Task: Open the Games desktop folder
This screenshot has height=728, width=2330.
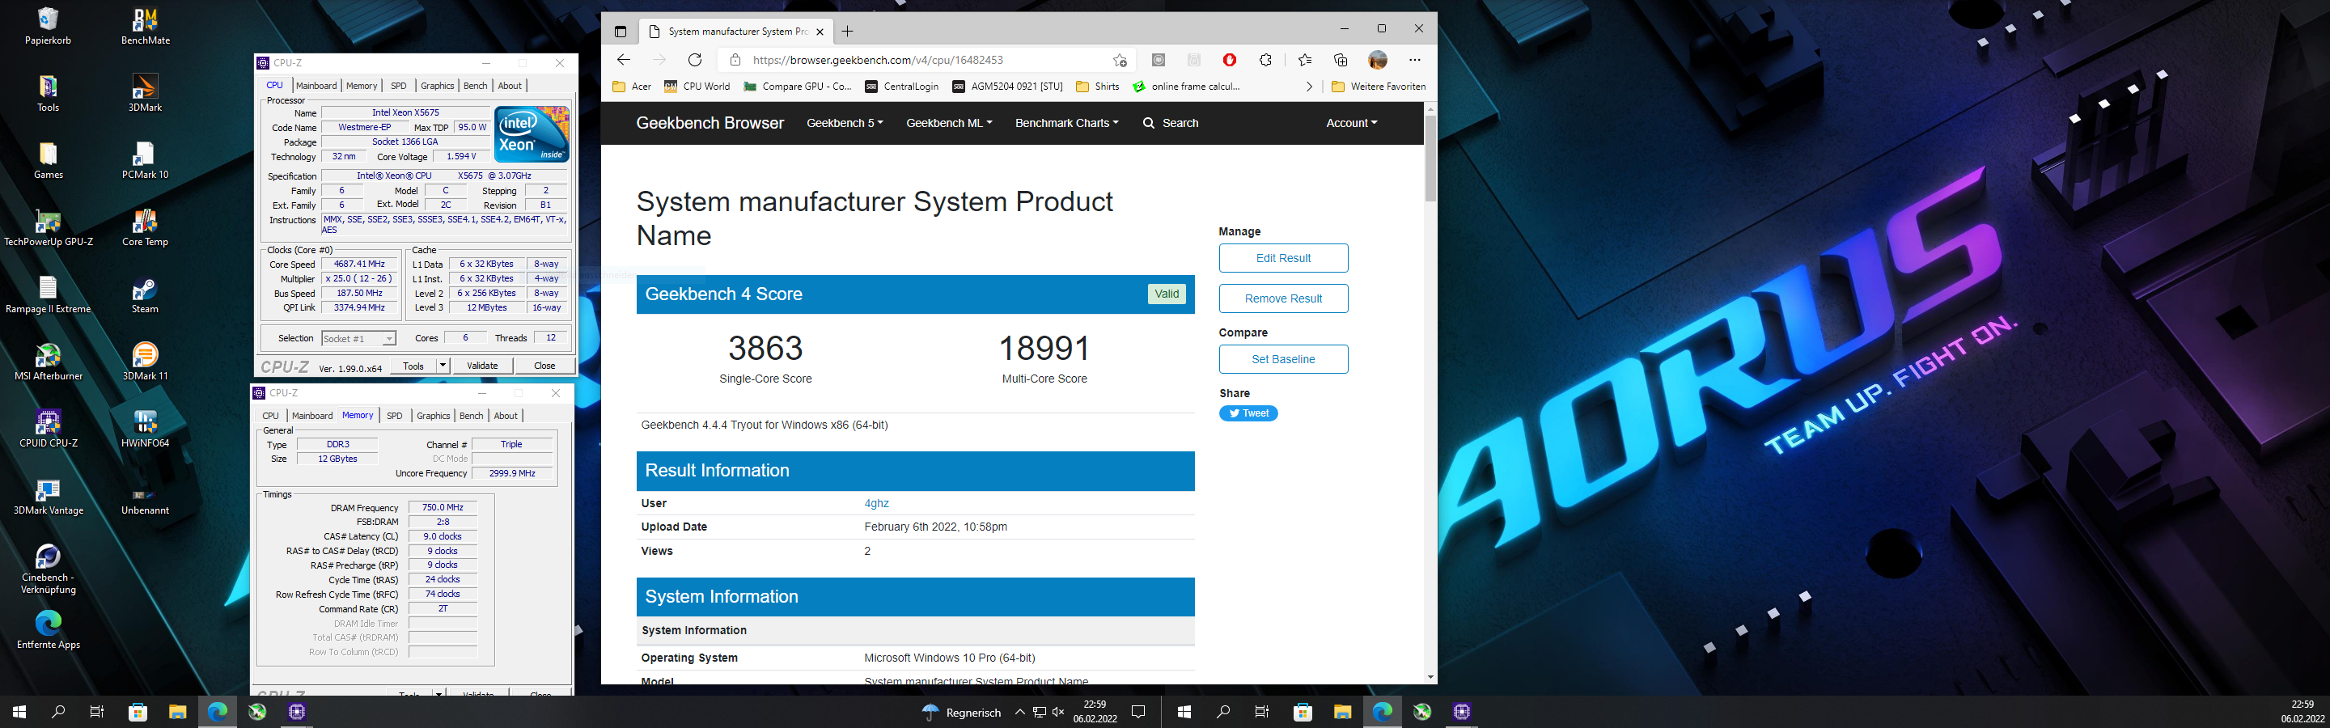Action: [x=48, y=161]
